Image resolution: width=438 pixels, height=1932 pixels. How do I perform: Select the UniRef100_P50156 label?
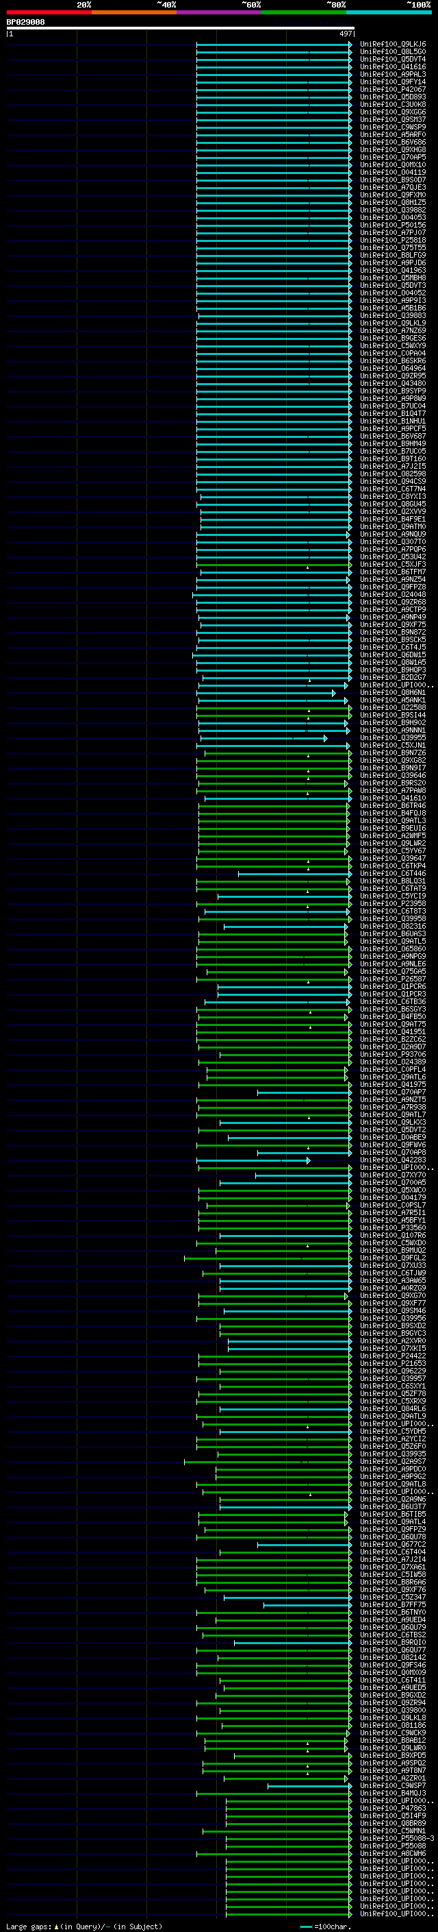tap(393, 225)
